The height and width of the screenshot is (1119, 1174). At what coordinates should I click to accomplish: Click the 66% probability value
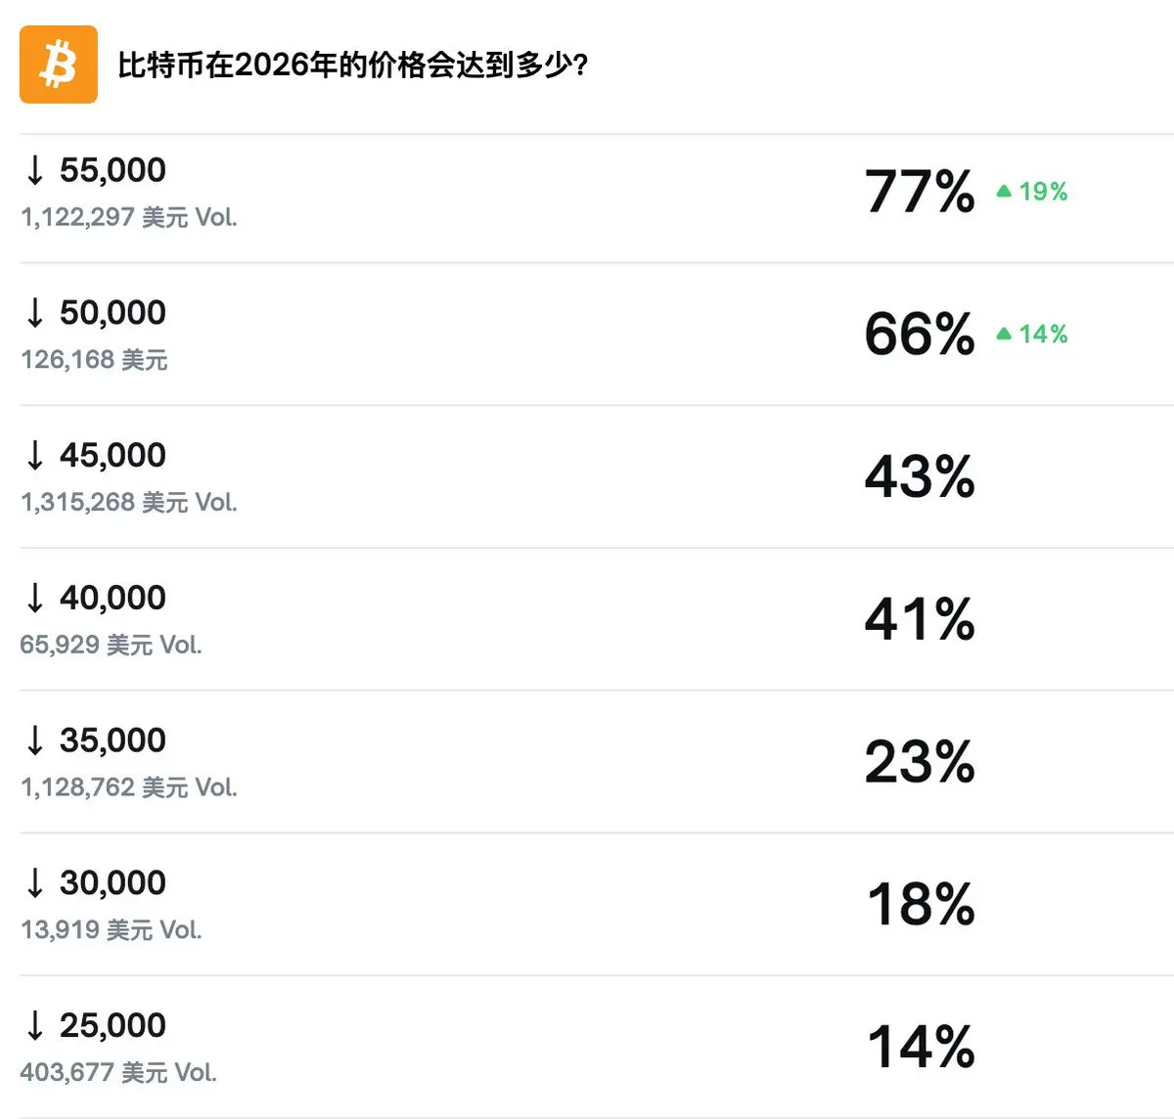point(920,334)
